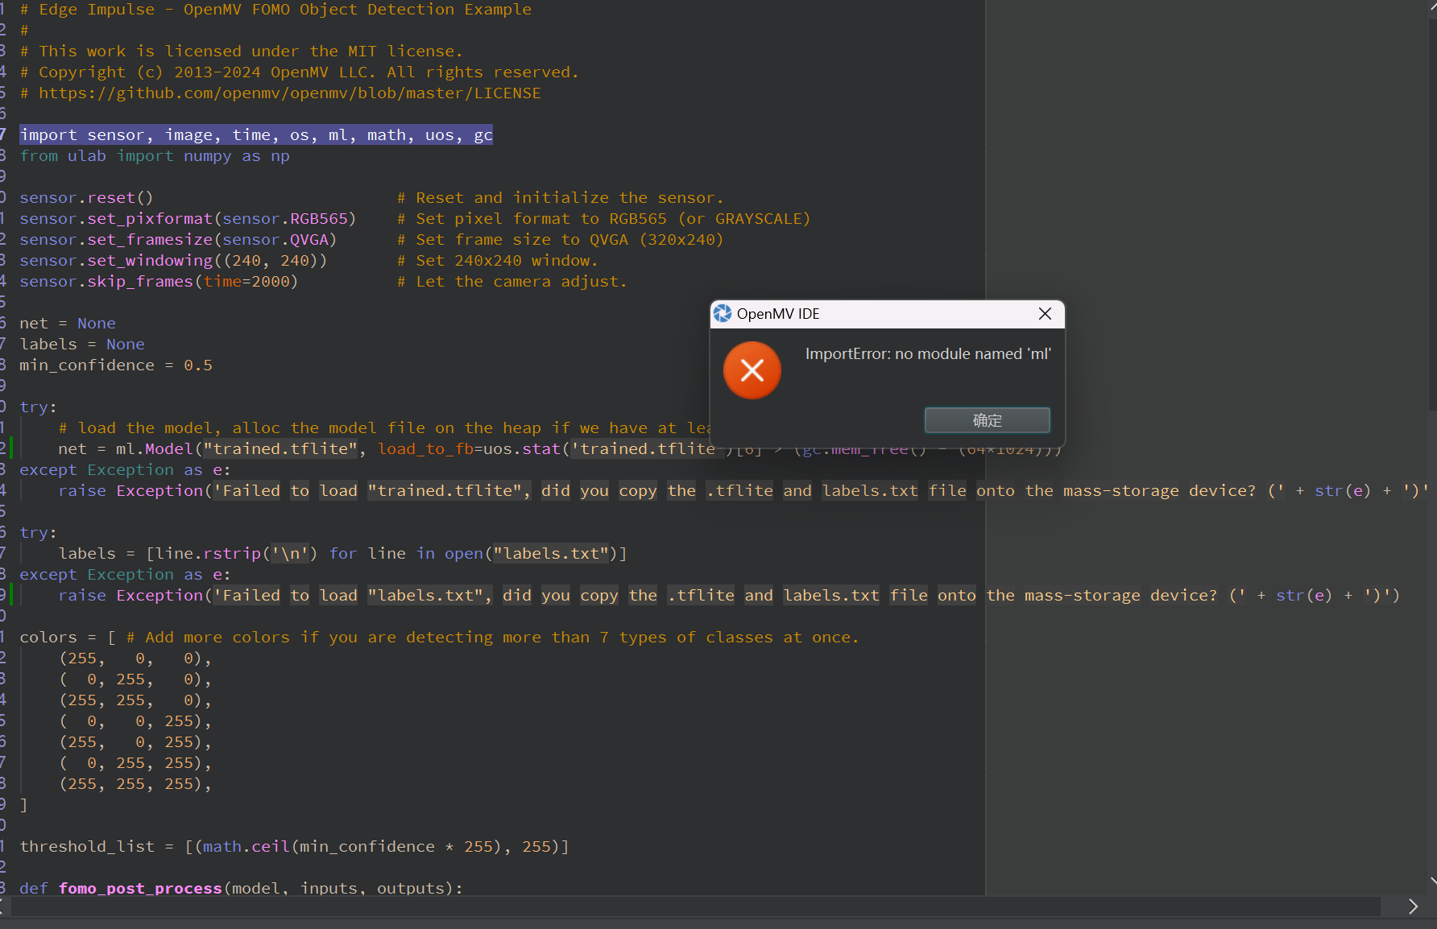
Task: Click the red error icon in dialog
Action: coord(752,370)
